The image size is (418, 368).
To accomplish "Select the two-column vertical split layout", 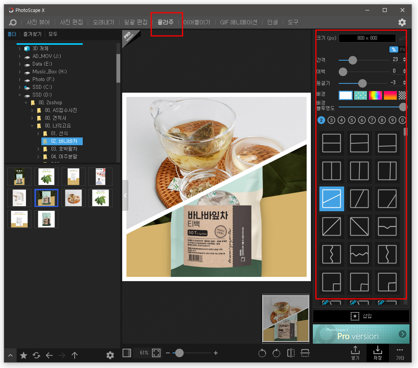I will [x=332, y=171].
